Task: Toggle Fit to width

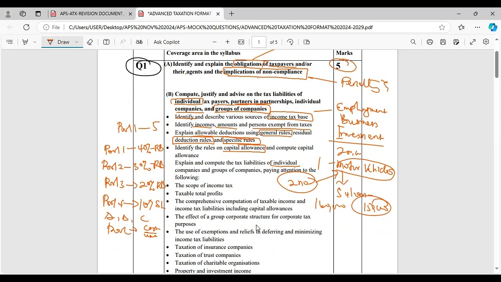Action: (x=241, y=42)
